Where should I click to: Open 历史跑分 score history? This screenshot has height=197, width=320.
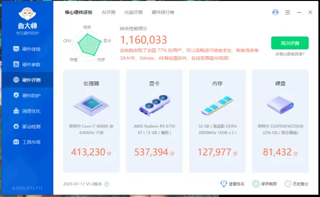coord(297,184)
